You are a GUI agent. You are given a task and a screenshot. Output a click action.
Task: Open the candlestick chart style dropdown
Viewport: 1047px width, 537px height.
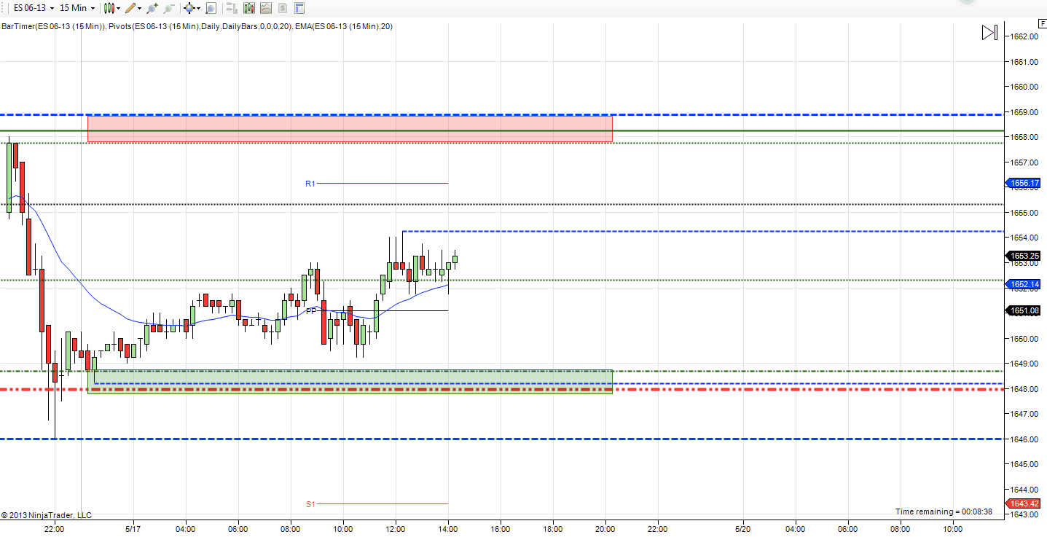click(x=111, y=8)
